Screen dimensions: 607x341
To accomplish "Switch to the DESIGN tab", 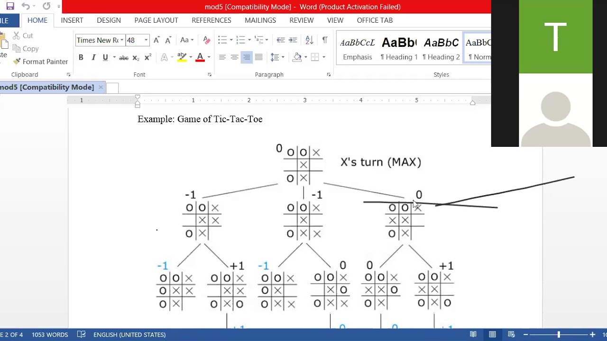I will click(109, 20).
